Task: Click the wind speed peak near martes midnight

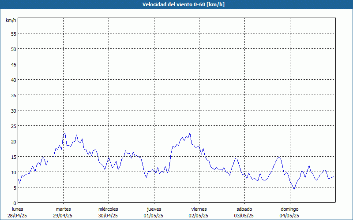Action: coord(65,133)
